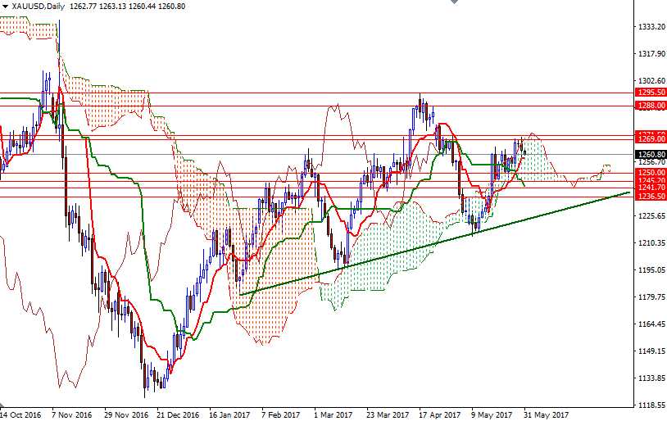Click the current price label 1260.80

pyautogui.click(x=650, y=154)
